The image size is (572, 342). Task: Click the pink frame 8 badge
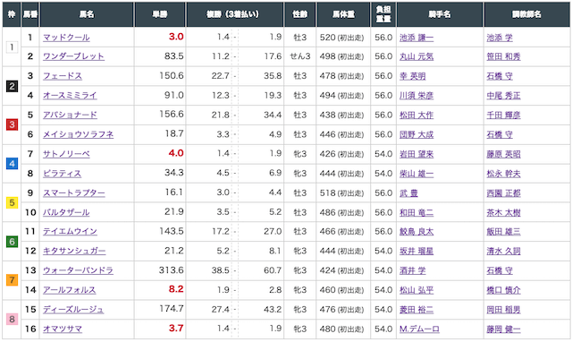click(12, 319)
